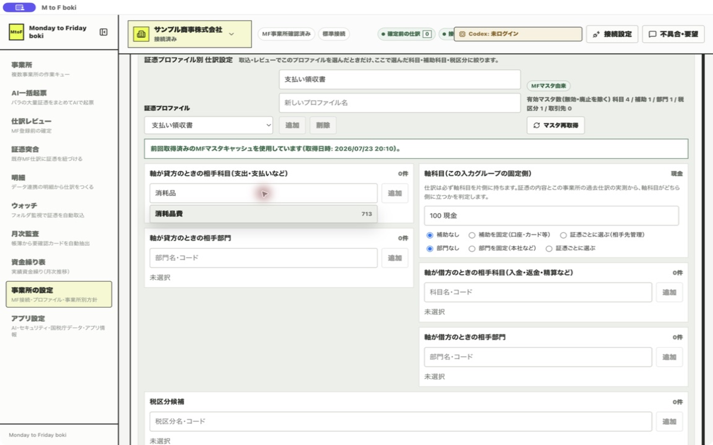Click the MF master cache notice text

coord(275,149)
